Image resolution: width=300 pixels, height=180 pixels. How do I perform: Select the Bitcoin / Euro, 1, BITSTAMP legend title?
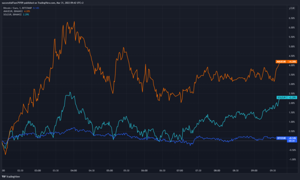[x=17, y=8]
